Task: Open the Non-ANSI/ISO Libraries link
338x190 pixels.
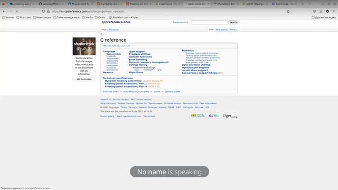Action: 136,91
